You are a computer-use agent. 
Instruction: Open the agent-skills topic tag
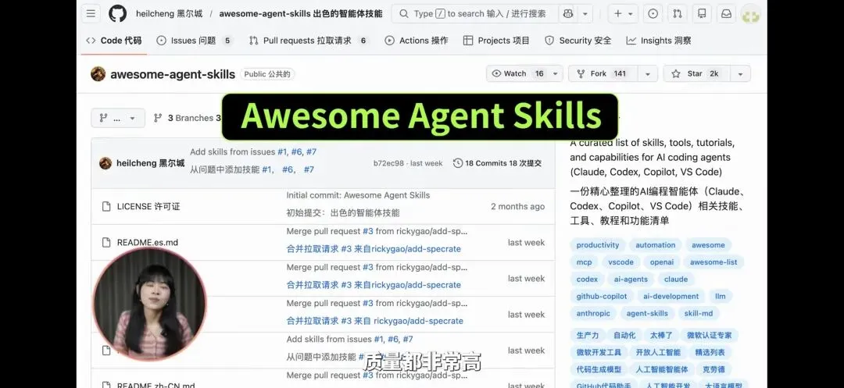[647, 313]
